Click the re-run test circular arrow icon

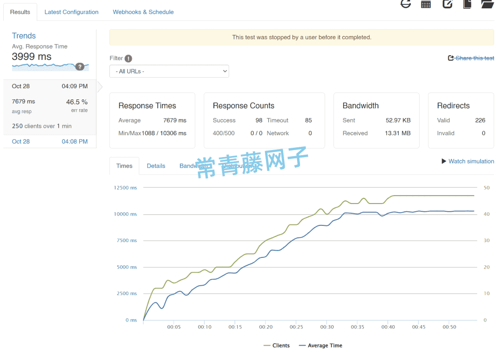[406, 4]
